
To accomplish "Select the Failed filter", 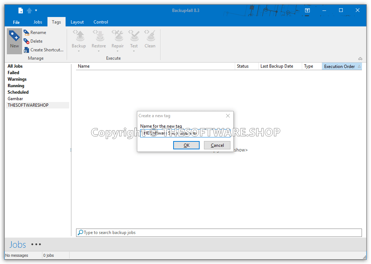I will click(x=13, y=72).
